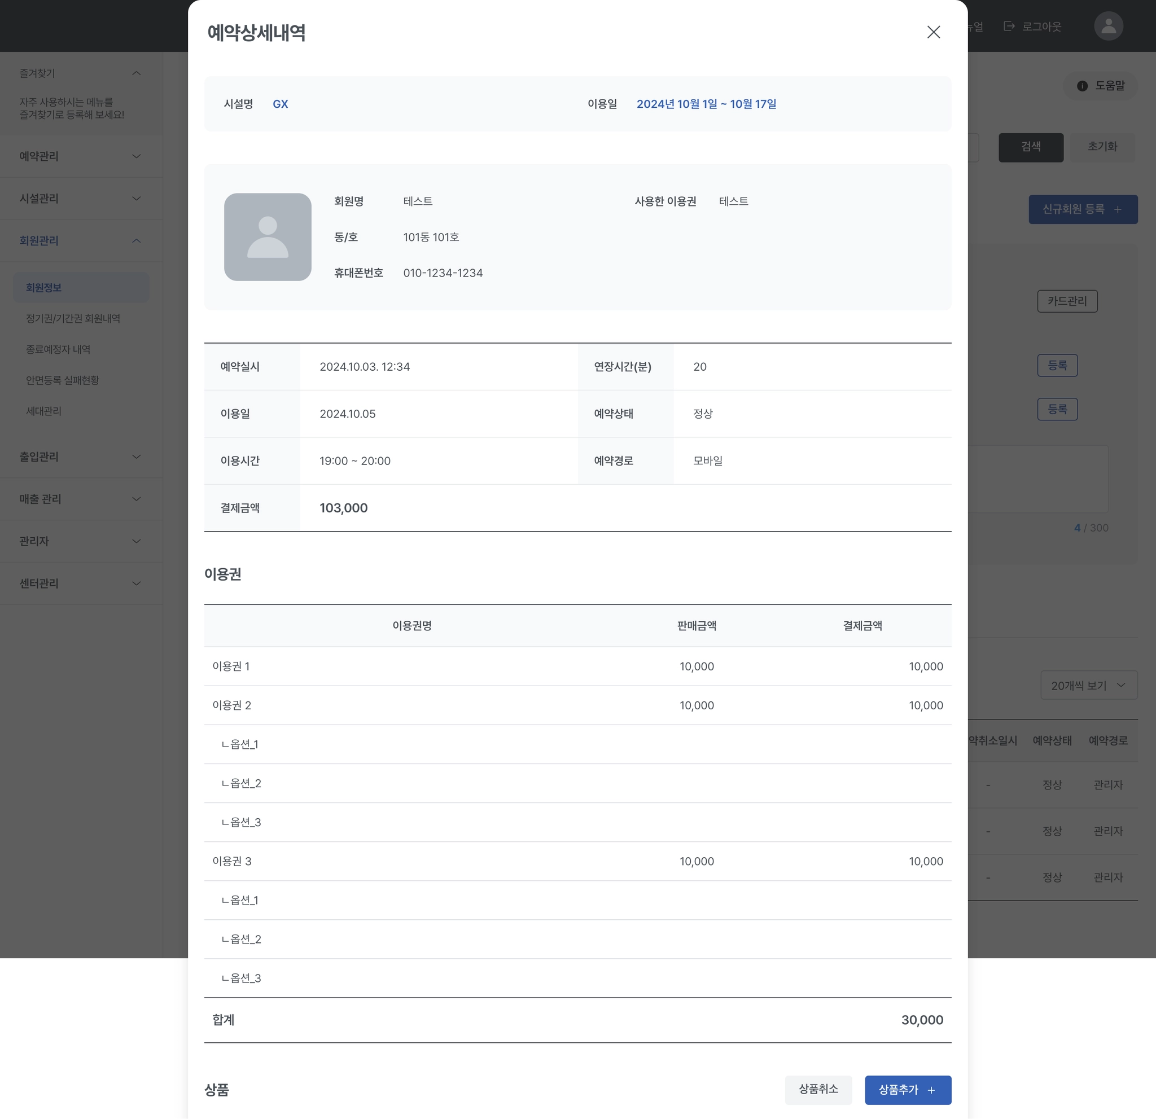Viewport: 1156px width, 1119px height.
Task: Click the user profile avatar icon
Action: click(x=1108, y=26)
